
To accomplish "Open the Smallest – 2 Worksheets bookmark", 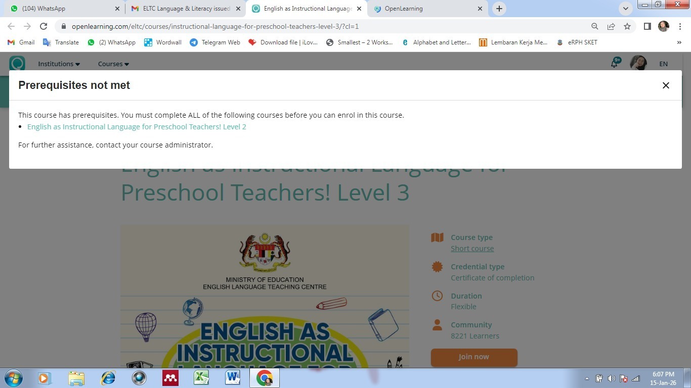I will (360, 42).
